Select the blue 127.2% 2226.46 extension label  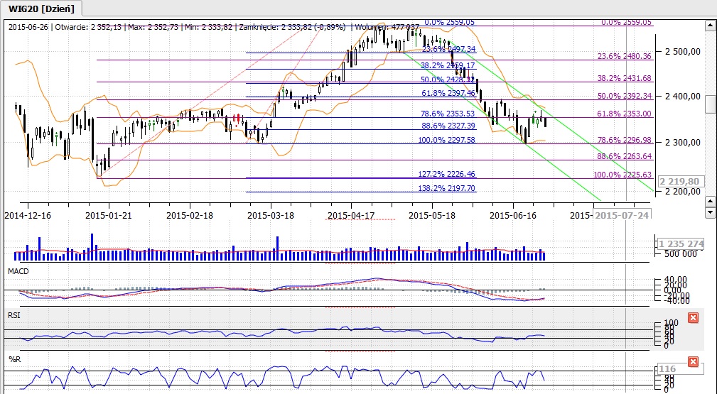point(446,174)
